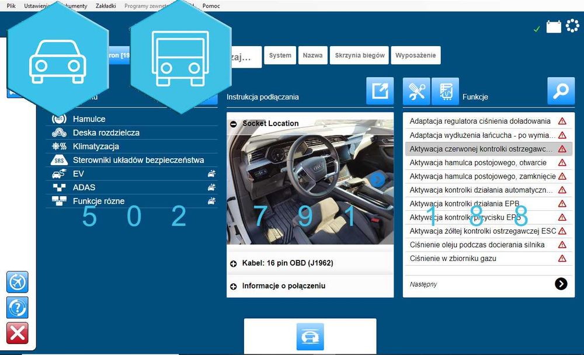
Task: Click the diagnostic report icon next to tools
Action: point(445,91)
